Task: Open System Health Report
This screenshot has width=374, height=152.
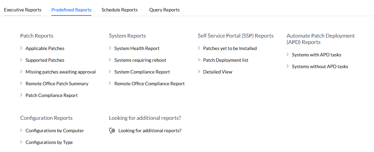Action: tap(137, 48)
